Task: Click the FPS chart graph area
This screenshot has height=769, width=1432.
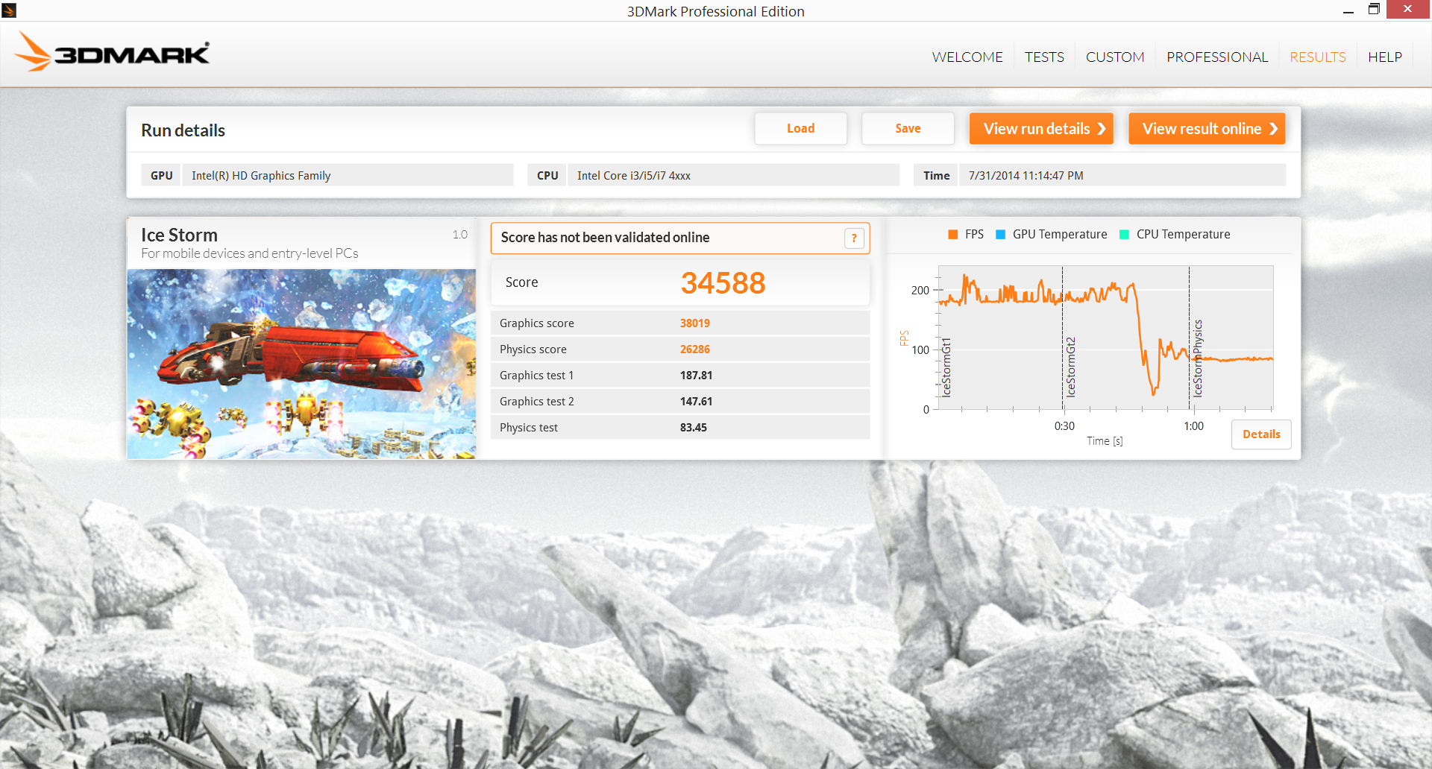Action: coord(1105,338)
